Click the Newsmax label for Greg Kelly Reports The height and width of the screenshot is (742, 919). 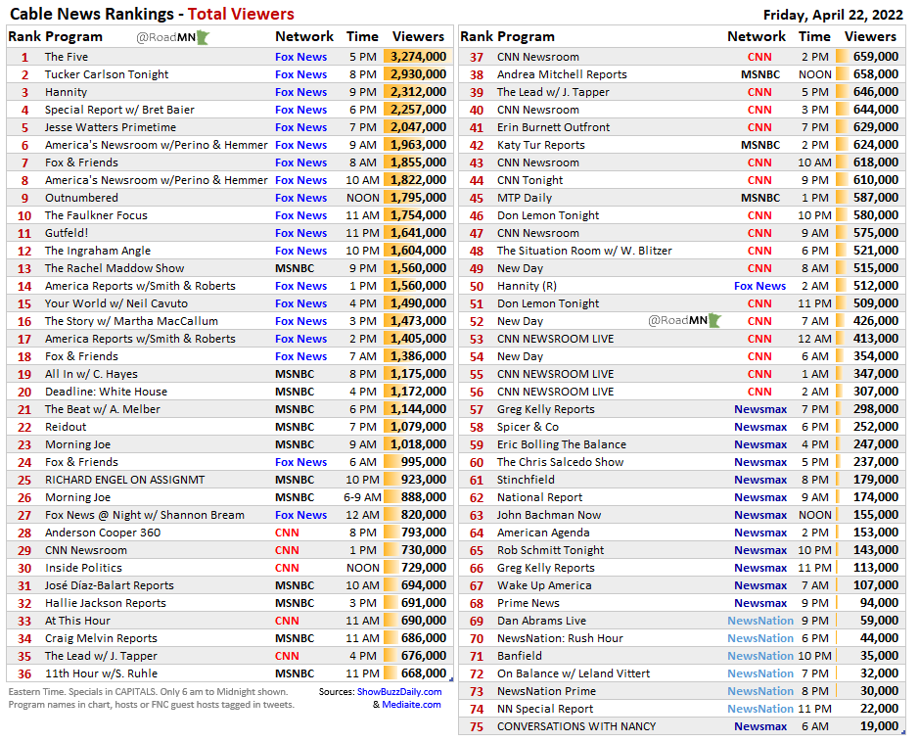coord(760,409)
